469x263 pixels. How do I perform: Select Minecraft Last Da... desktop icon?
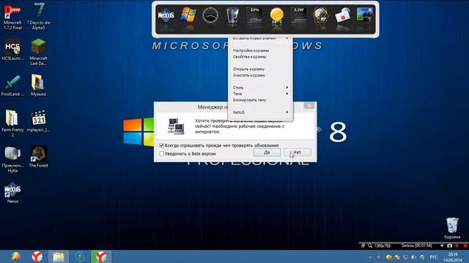pos(38,52)
